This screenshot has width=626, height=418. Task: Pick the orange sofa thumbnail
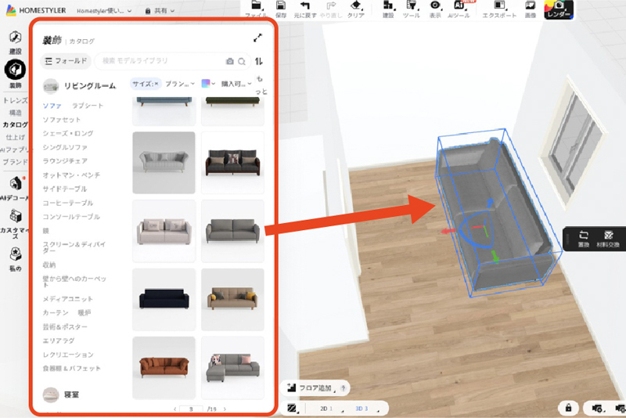pos(164,368)
